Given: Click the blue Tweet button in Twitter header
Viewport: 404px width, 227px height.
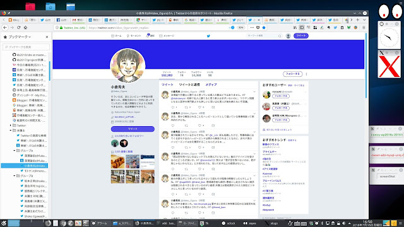Looking at the screenshot, I should pos(301,36).
